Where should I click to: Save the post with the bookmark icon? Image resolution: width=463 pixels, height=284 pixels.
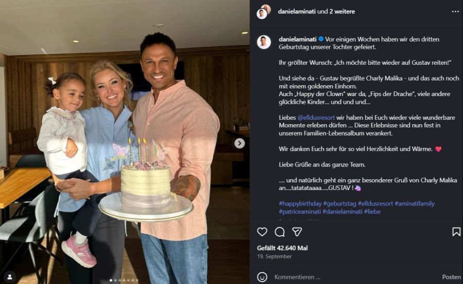click(456, 232)
